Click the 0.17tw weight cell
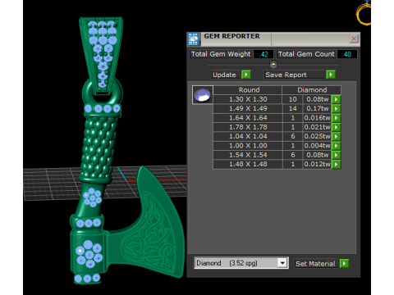The image size is (394, 295). click(317, 109)
